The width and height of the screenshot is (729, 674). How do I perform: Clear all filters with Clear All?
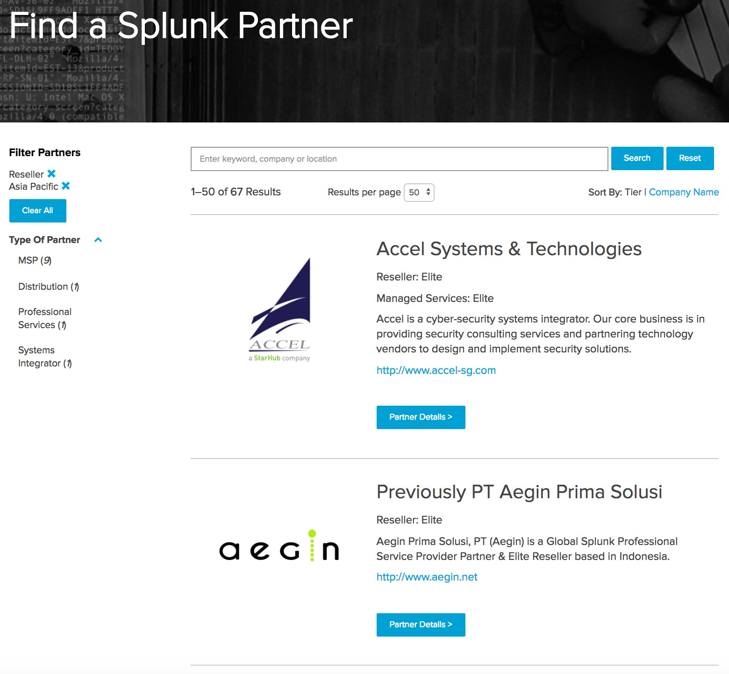[x=38, y=211]
